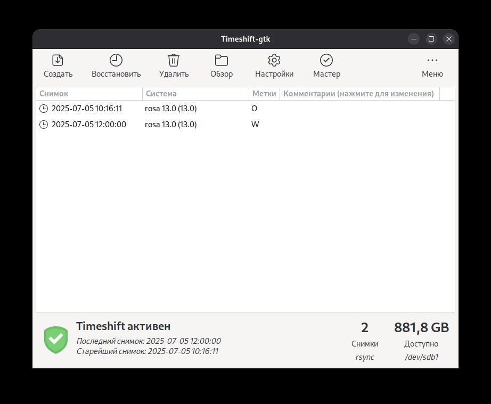Click the Последний снимок status line
The height and width of the screenshot is (404, 491).
[149, 341]
